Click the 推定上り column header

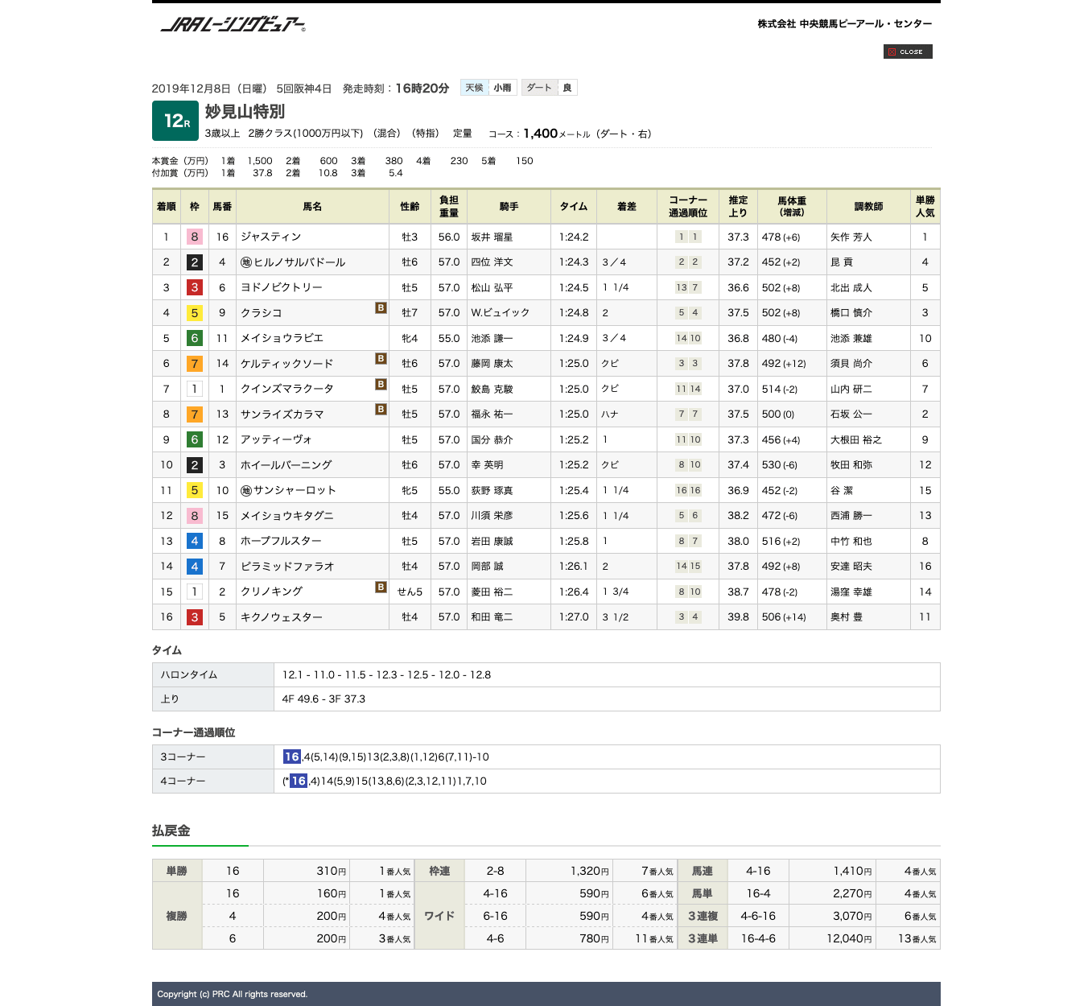738,207
